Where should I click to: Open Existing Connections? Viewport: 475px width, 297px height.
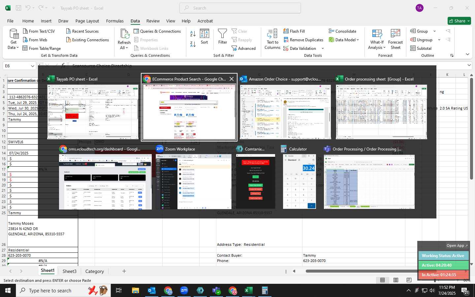(87, 40)
